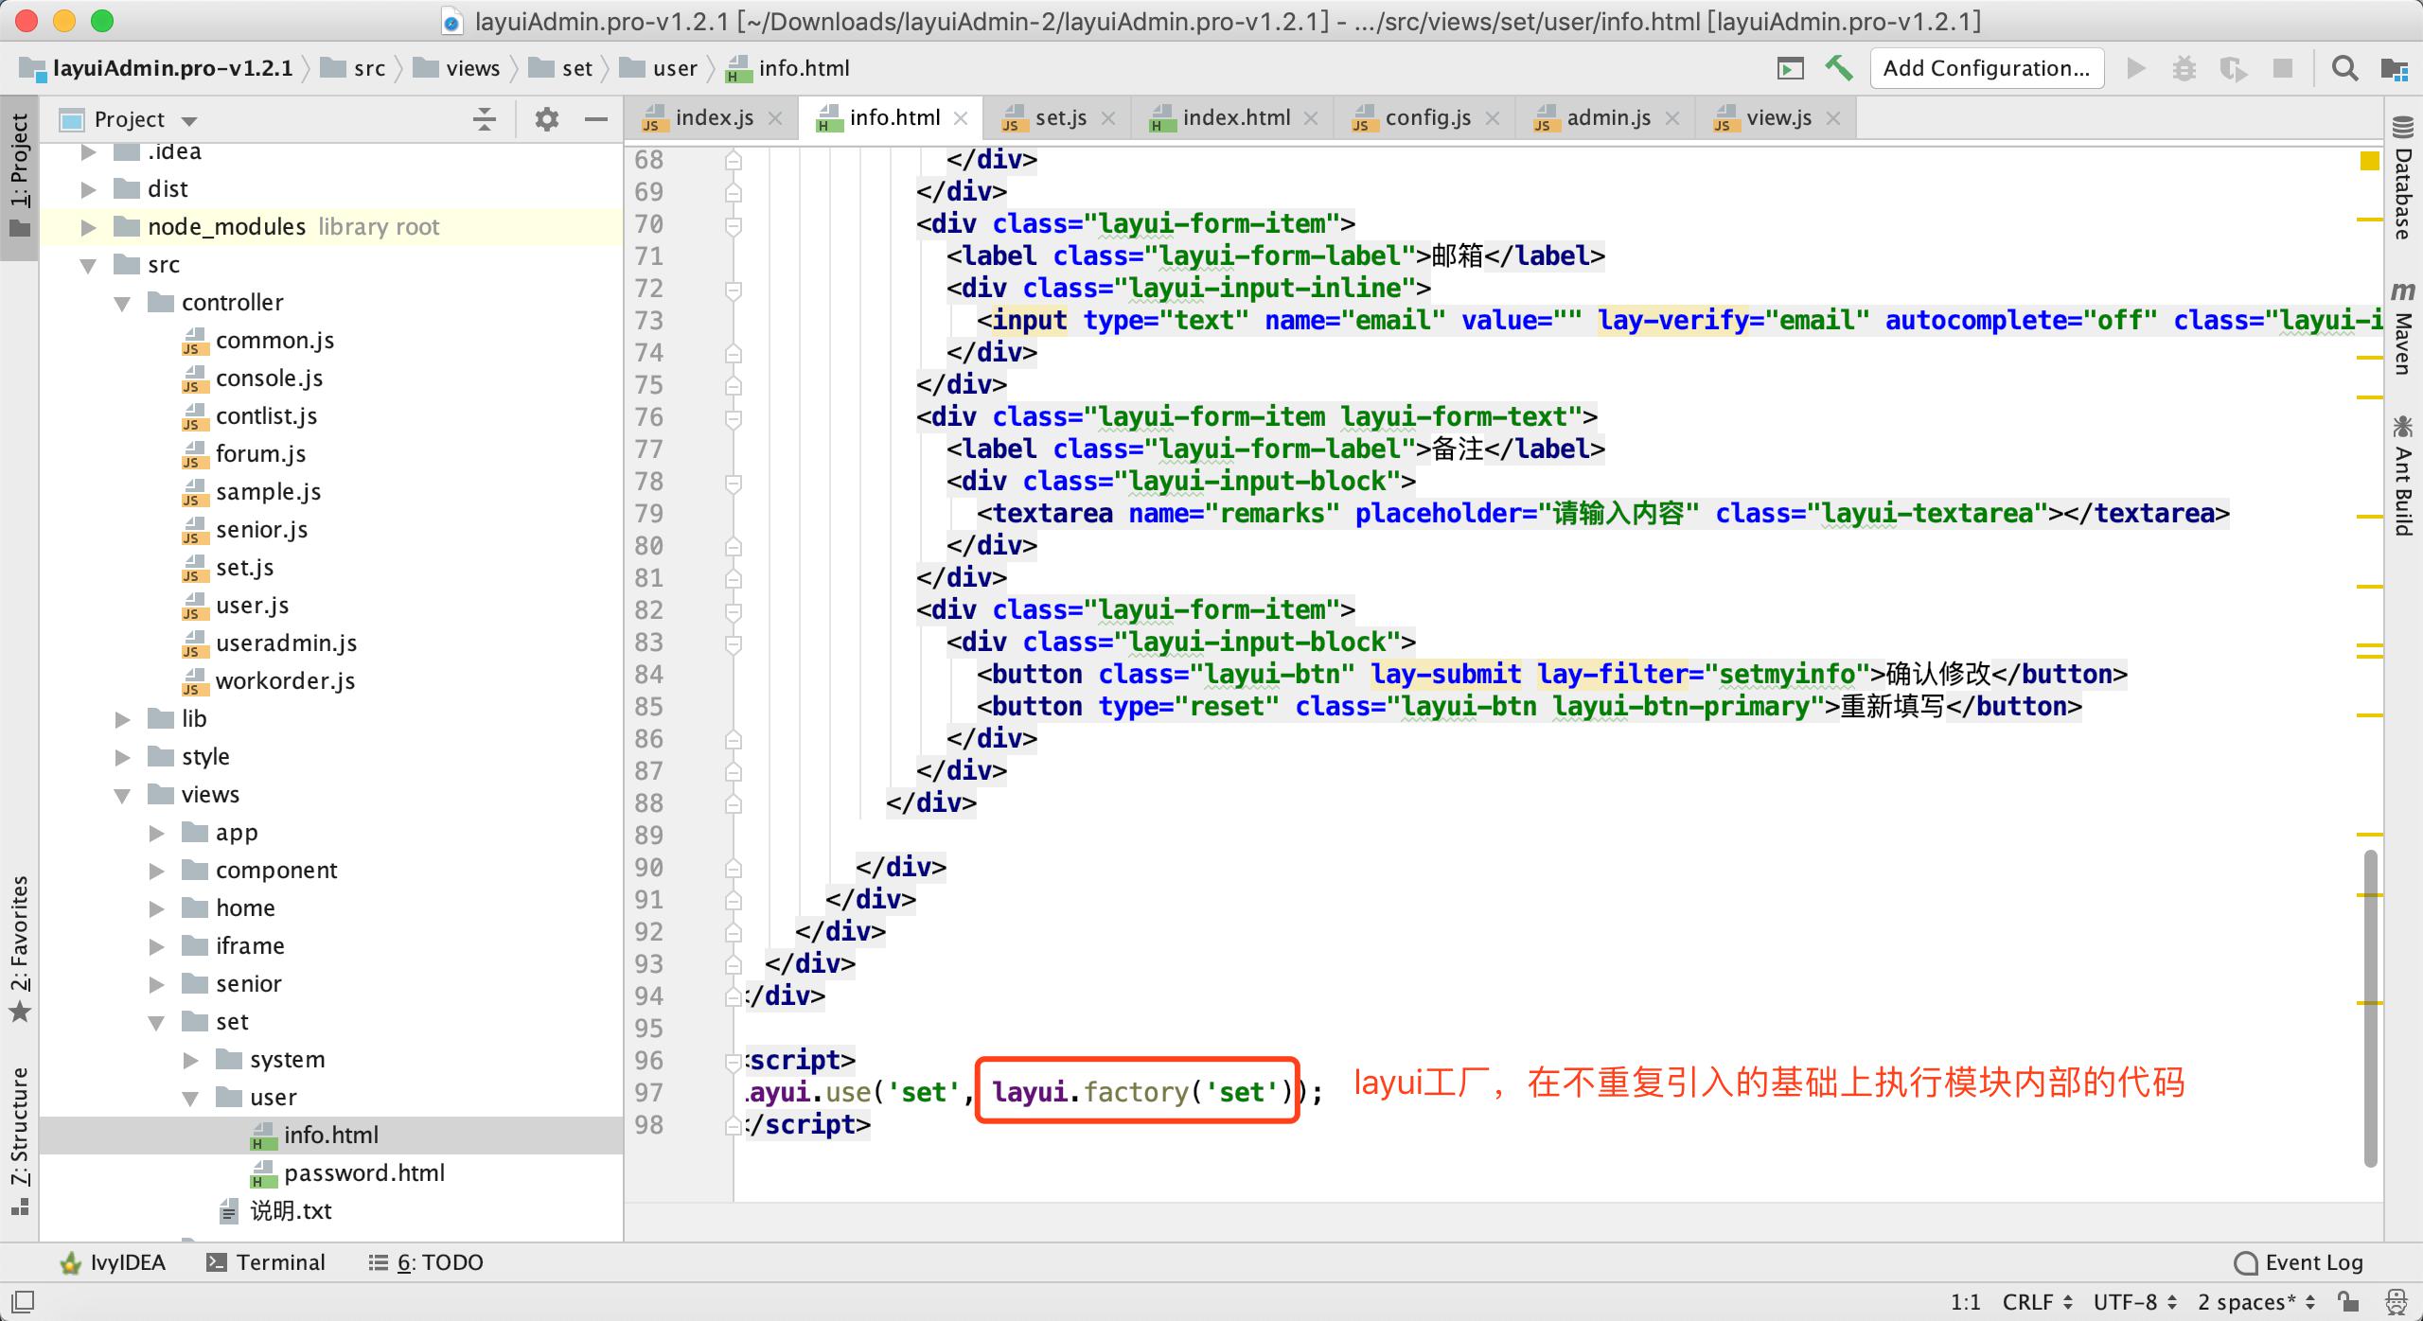Change the 2 spaces indent setting
The image size is (2423, 1321).
click(x=2256, y=1302)
